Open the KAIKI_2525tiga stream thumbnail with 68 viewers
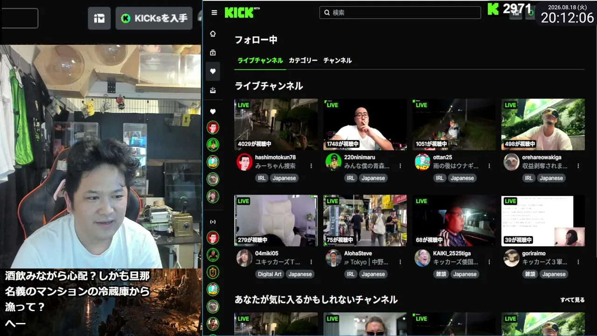Viewport: 597px width, 336px height. click(454, 220)
